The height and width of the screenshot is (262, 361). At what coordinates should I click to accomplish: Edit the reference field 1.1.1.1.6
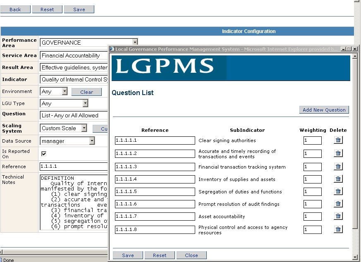click(155, 204)
